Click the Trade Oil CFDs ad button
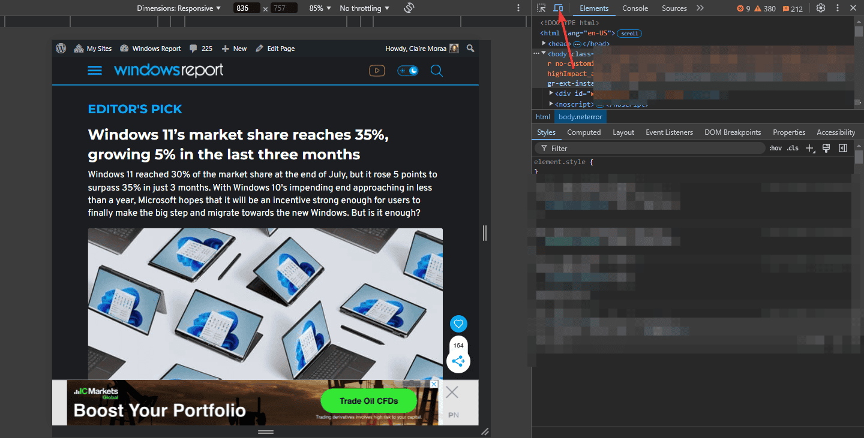The height and width of the screenshot is (438, 864). [x=368, y=401]
